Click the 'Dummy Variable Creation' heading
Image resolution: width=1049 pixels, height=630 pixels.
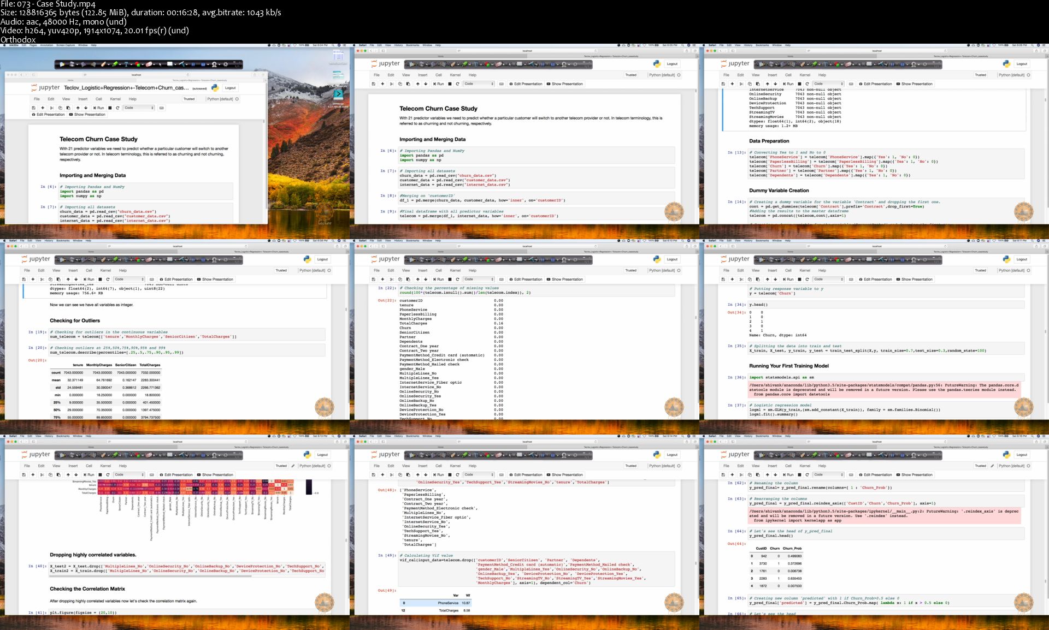pyautogui.click(x=779, y=191)
